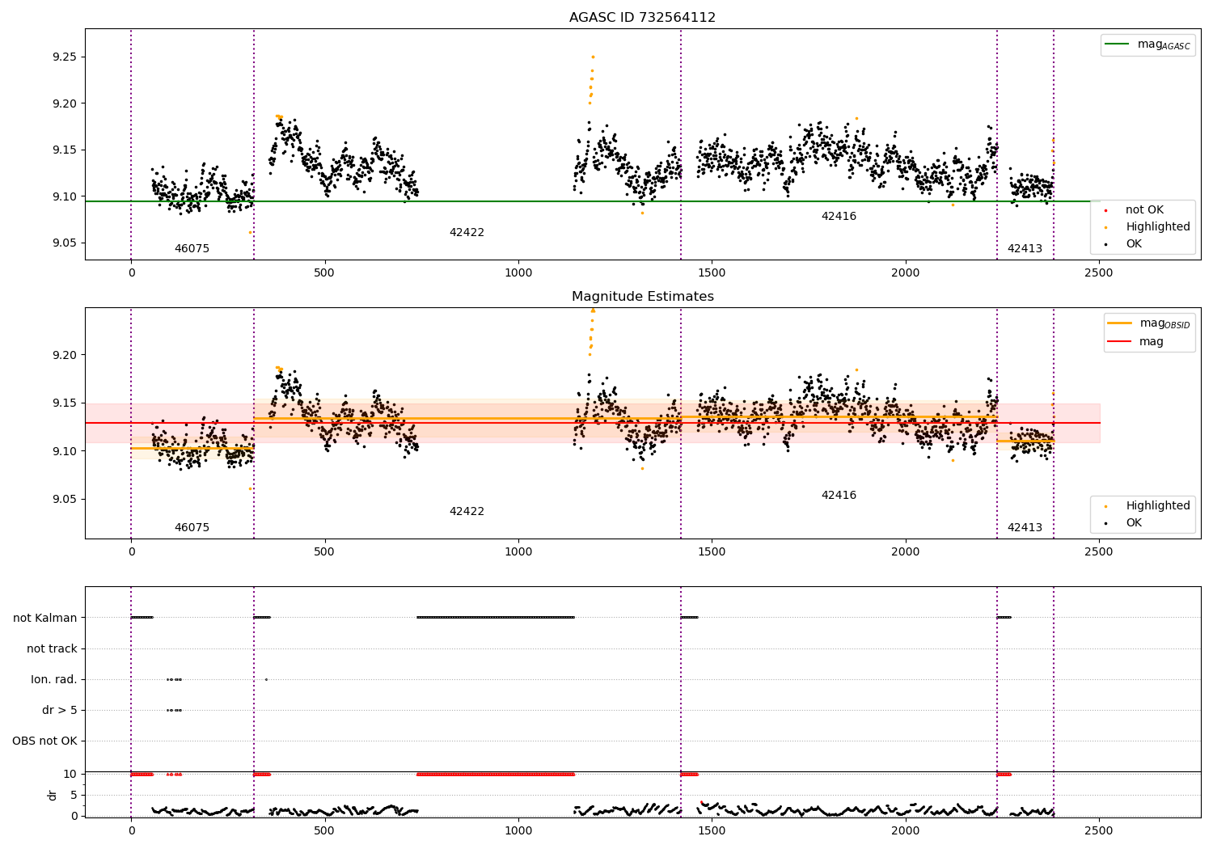1213x849 pixels.
Task: Click the rotated 'dr' y-axis label
Action: point(53,795)
